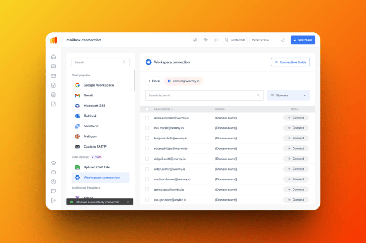Image resolution: width=366 pixels, height=243 pixels.
Task: Click the logout icon at sidebar bottom
Action: click(x=54, y=201)
